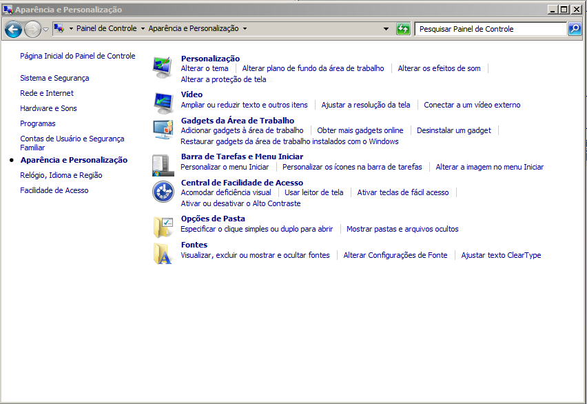The width and height of the screenshot is (587, 404).
Task: Open the Opções de Pasta heading
Action: [213, 219]
